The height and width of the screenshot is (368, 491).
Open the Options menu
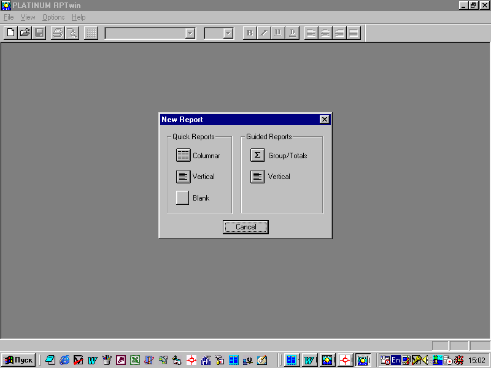coord(53,17)
